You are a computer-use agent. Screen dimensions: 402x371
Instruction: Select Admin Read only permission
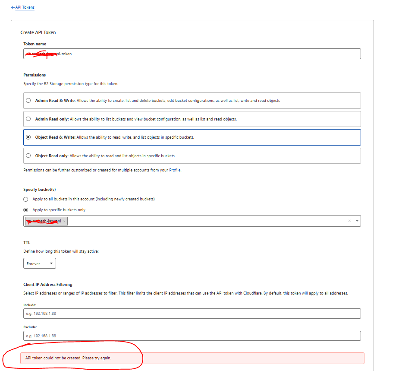point(28,119)
